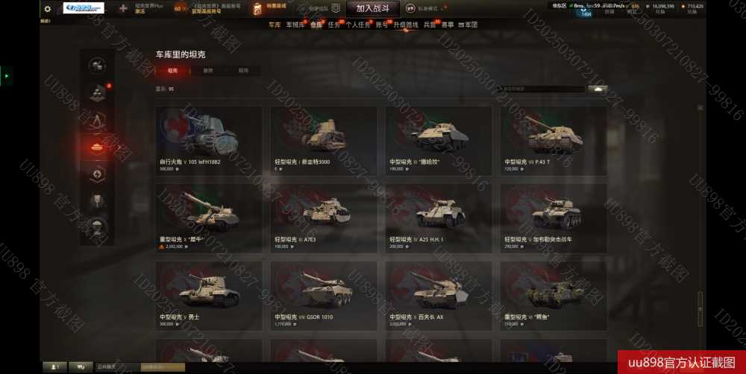The height and width of the screenshot is (374, 746).
Task: Select the tank category icon in sidebar
Action: (97, 148)
